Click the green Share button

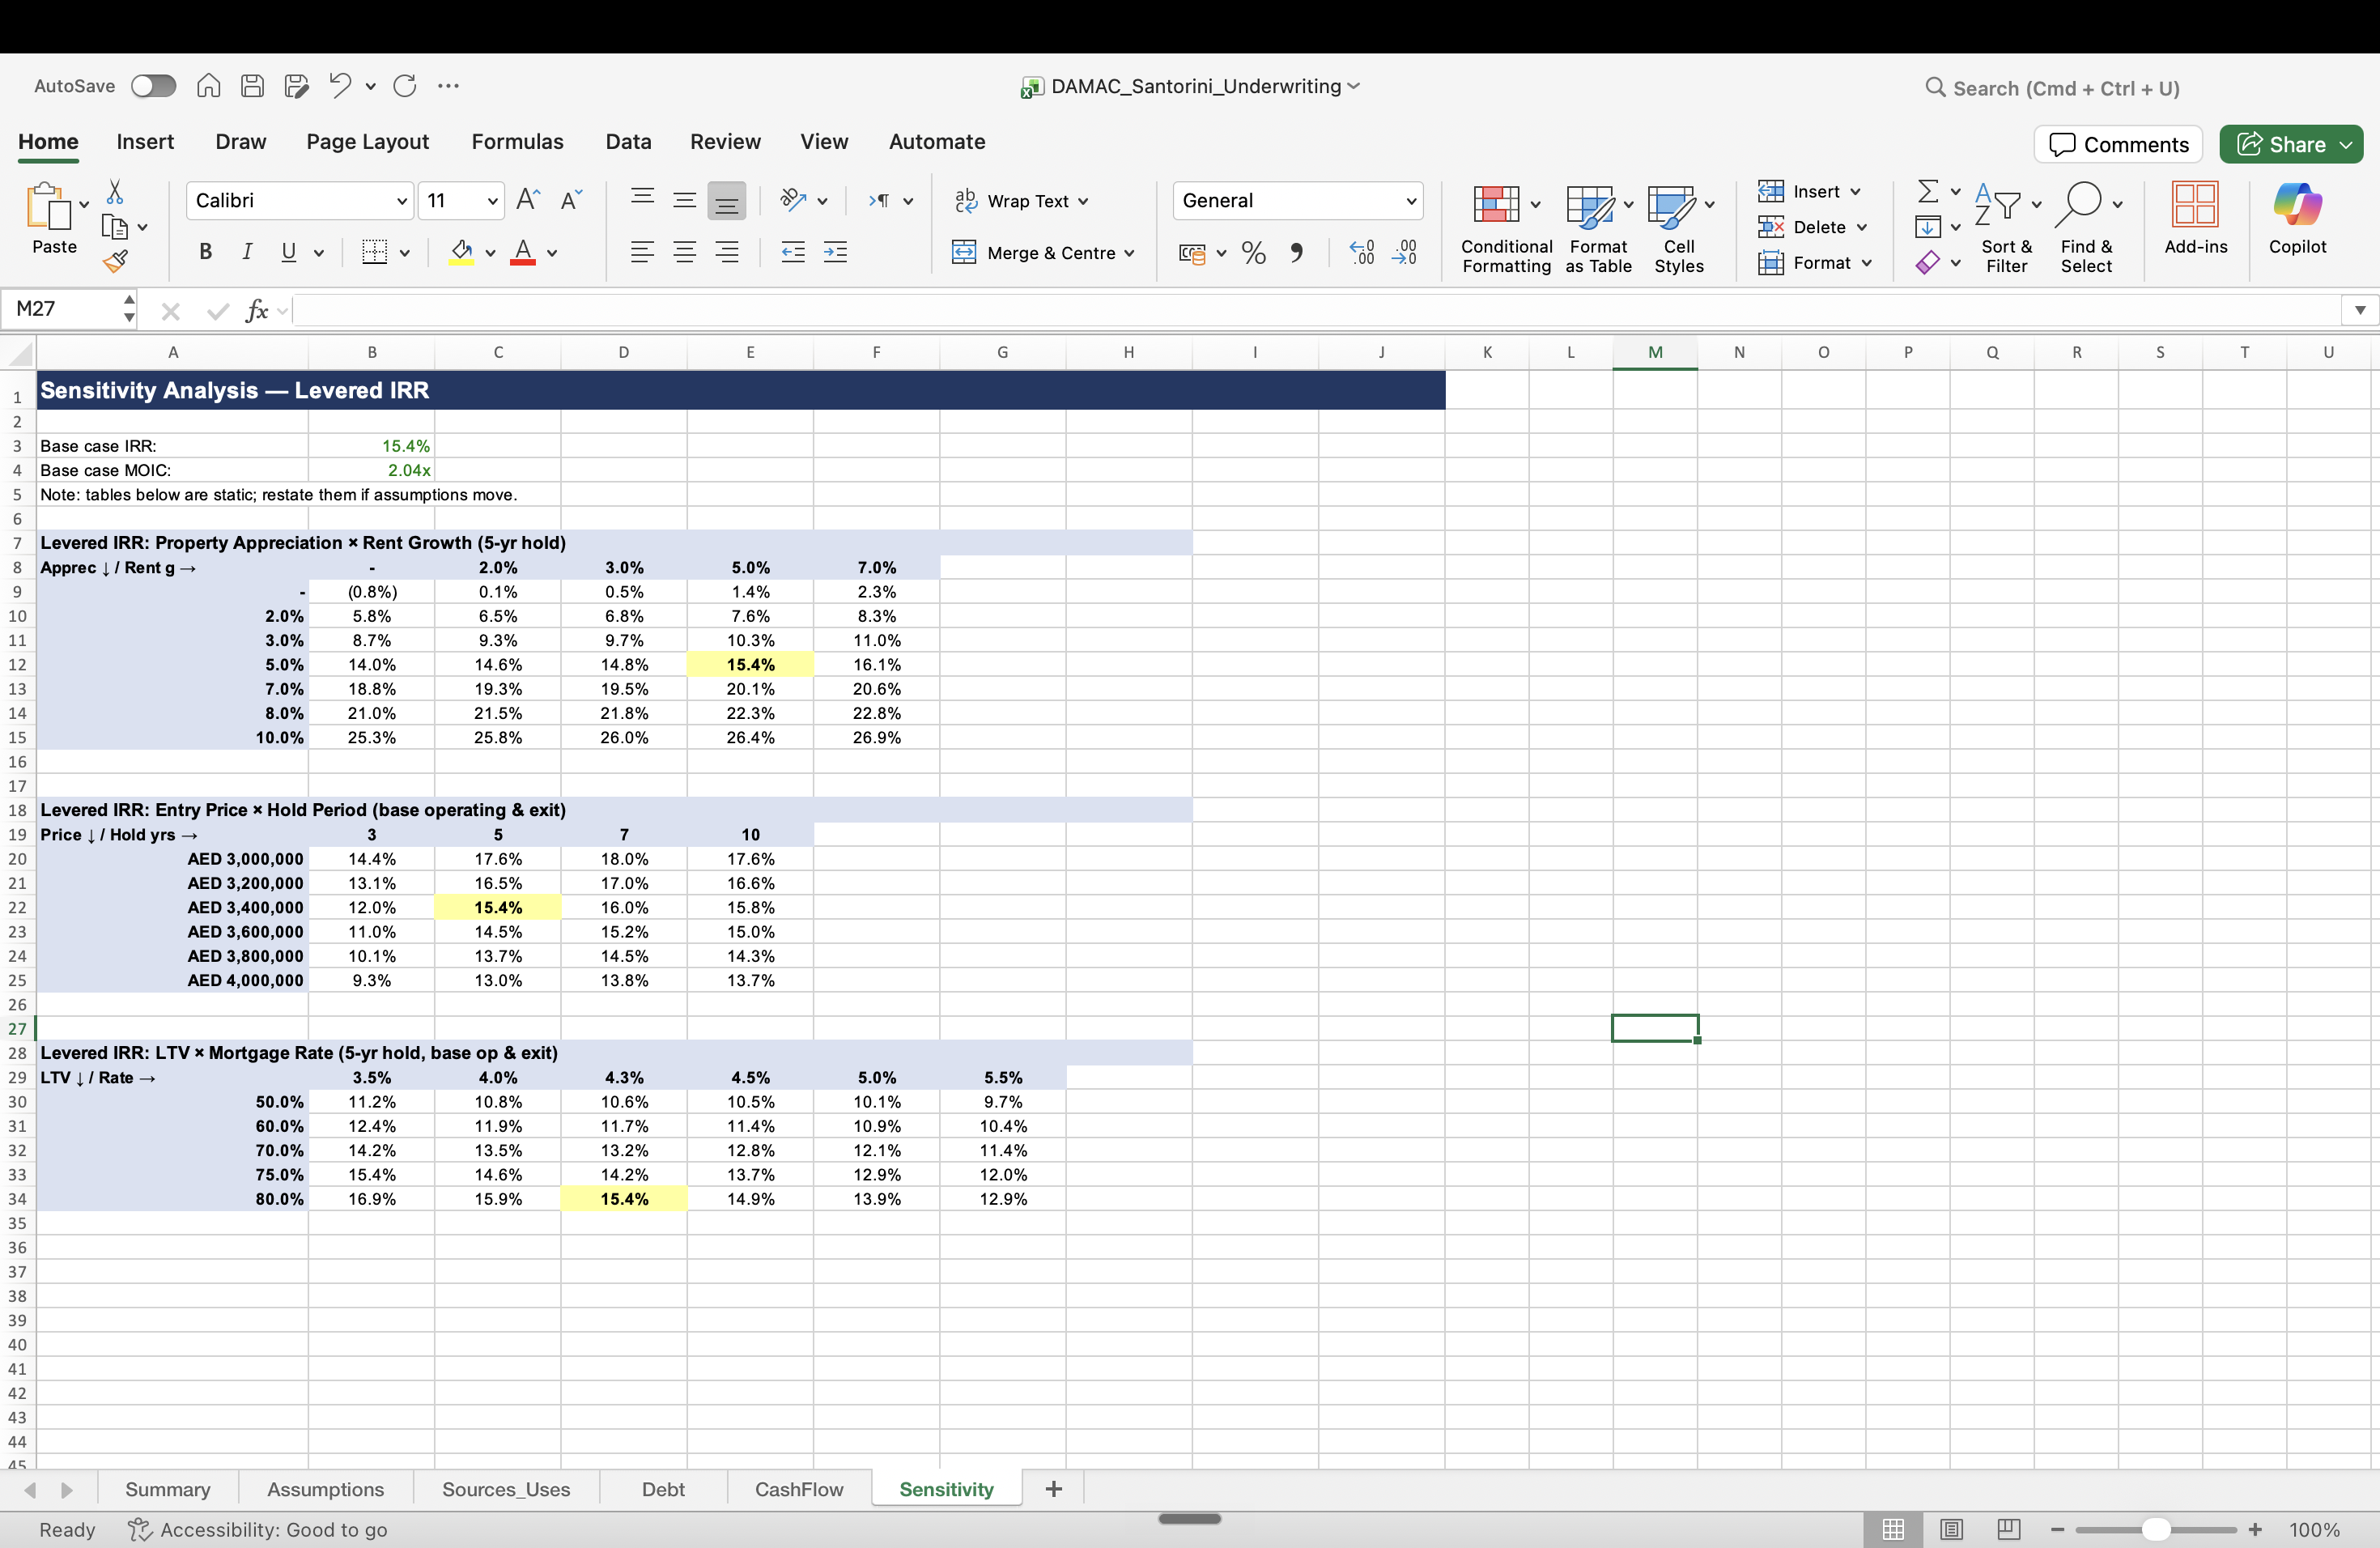[2291, 144]
